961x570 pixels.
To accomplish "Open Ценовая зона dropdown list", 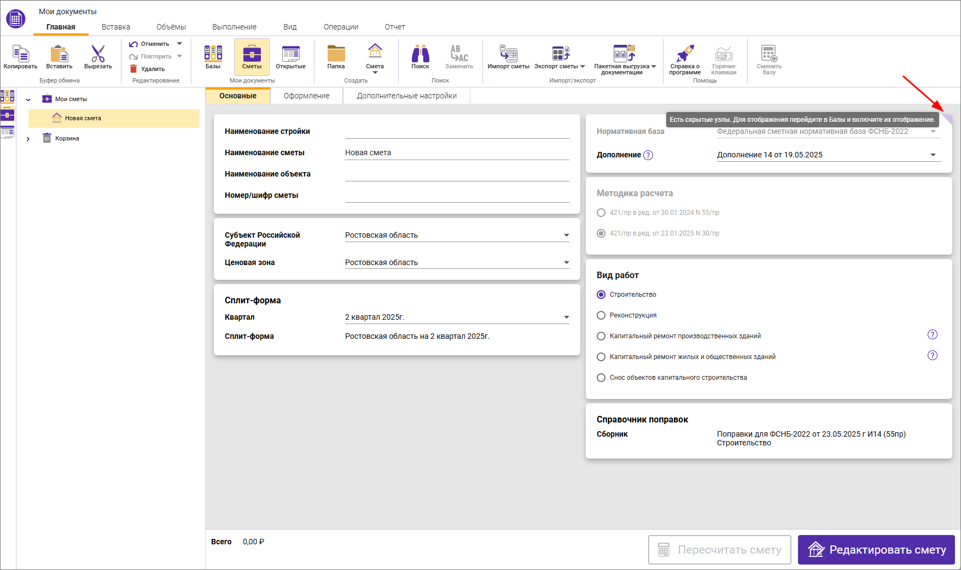I will pyautogui.click(x=566, y=263).
